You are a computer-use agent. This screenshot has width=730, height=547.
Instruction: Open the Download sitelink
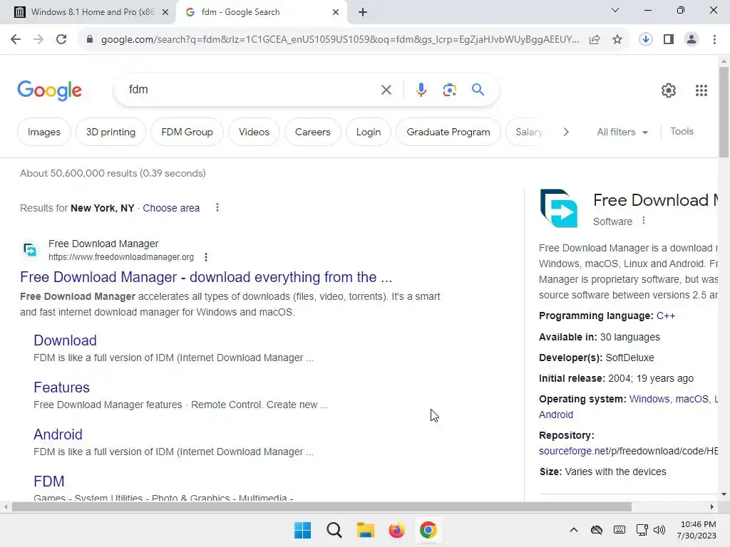point(65,340)
